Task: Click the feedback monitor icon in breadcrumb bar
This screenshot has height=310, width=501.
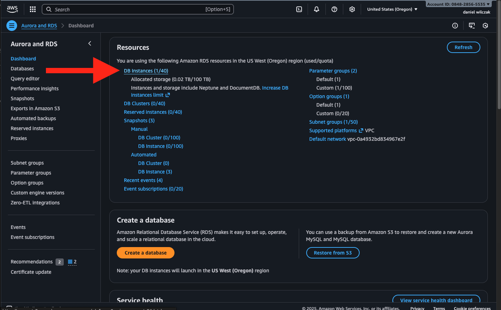Action: pyautogui.click(x=472, y=26)
